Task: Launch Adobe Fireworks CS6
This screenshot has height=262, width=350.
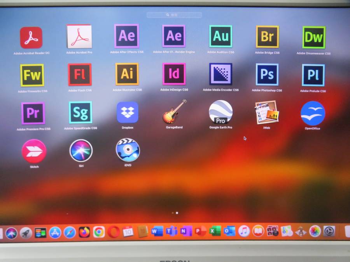Action: click(32, 75)
